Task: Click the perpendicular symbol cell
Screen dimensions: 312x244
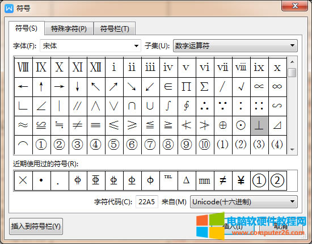Action: tap(259, 125)
